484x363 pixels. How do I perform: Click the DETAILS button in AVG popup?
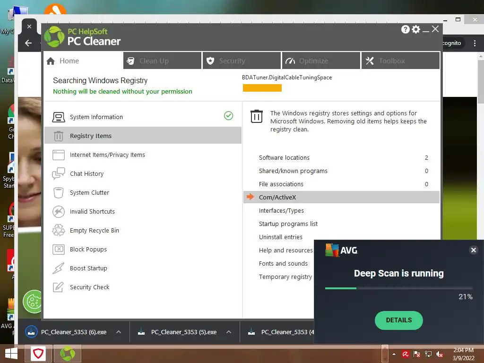[399, 320]
